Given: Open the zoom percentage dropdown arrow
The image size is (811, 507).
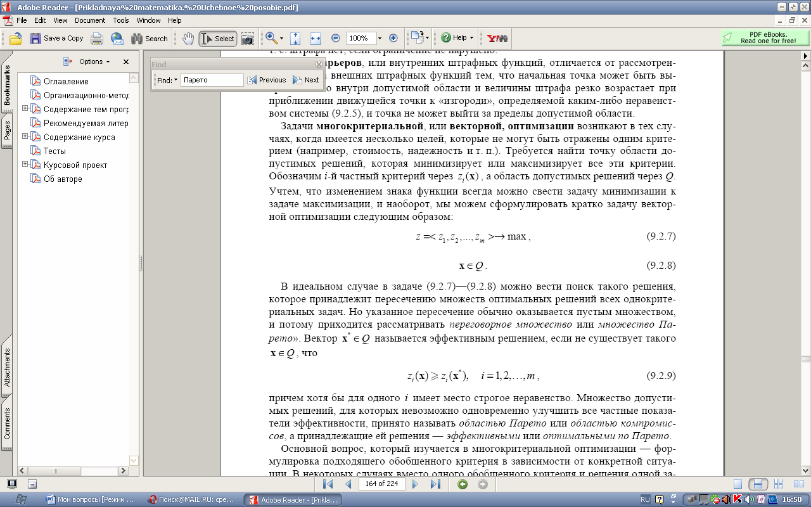Looking at the screenshot, I should [x=380, y=38].
